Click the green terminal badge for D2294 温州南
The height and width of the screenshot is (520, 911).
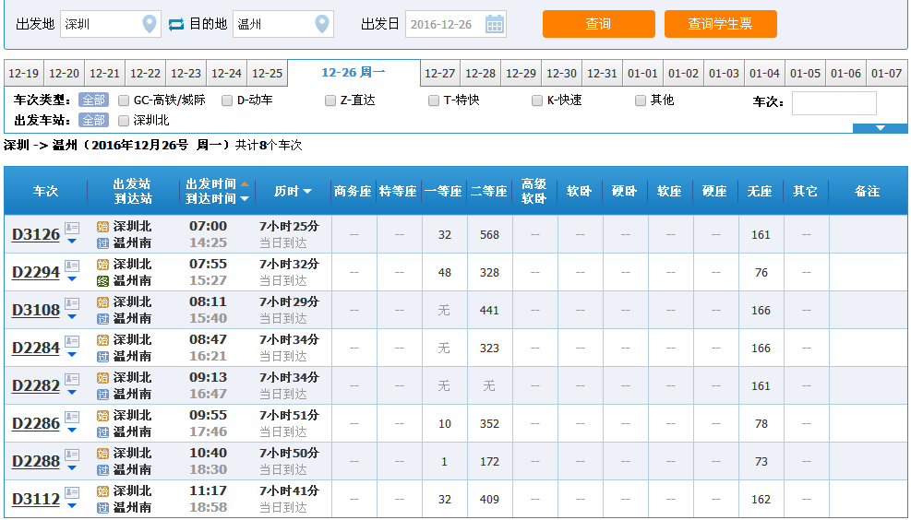point(102,281)
